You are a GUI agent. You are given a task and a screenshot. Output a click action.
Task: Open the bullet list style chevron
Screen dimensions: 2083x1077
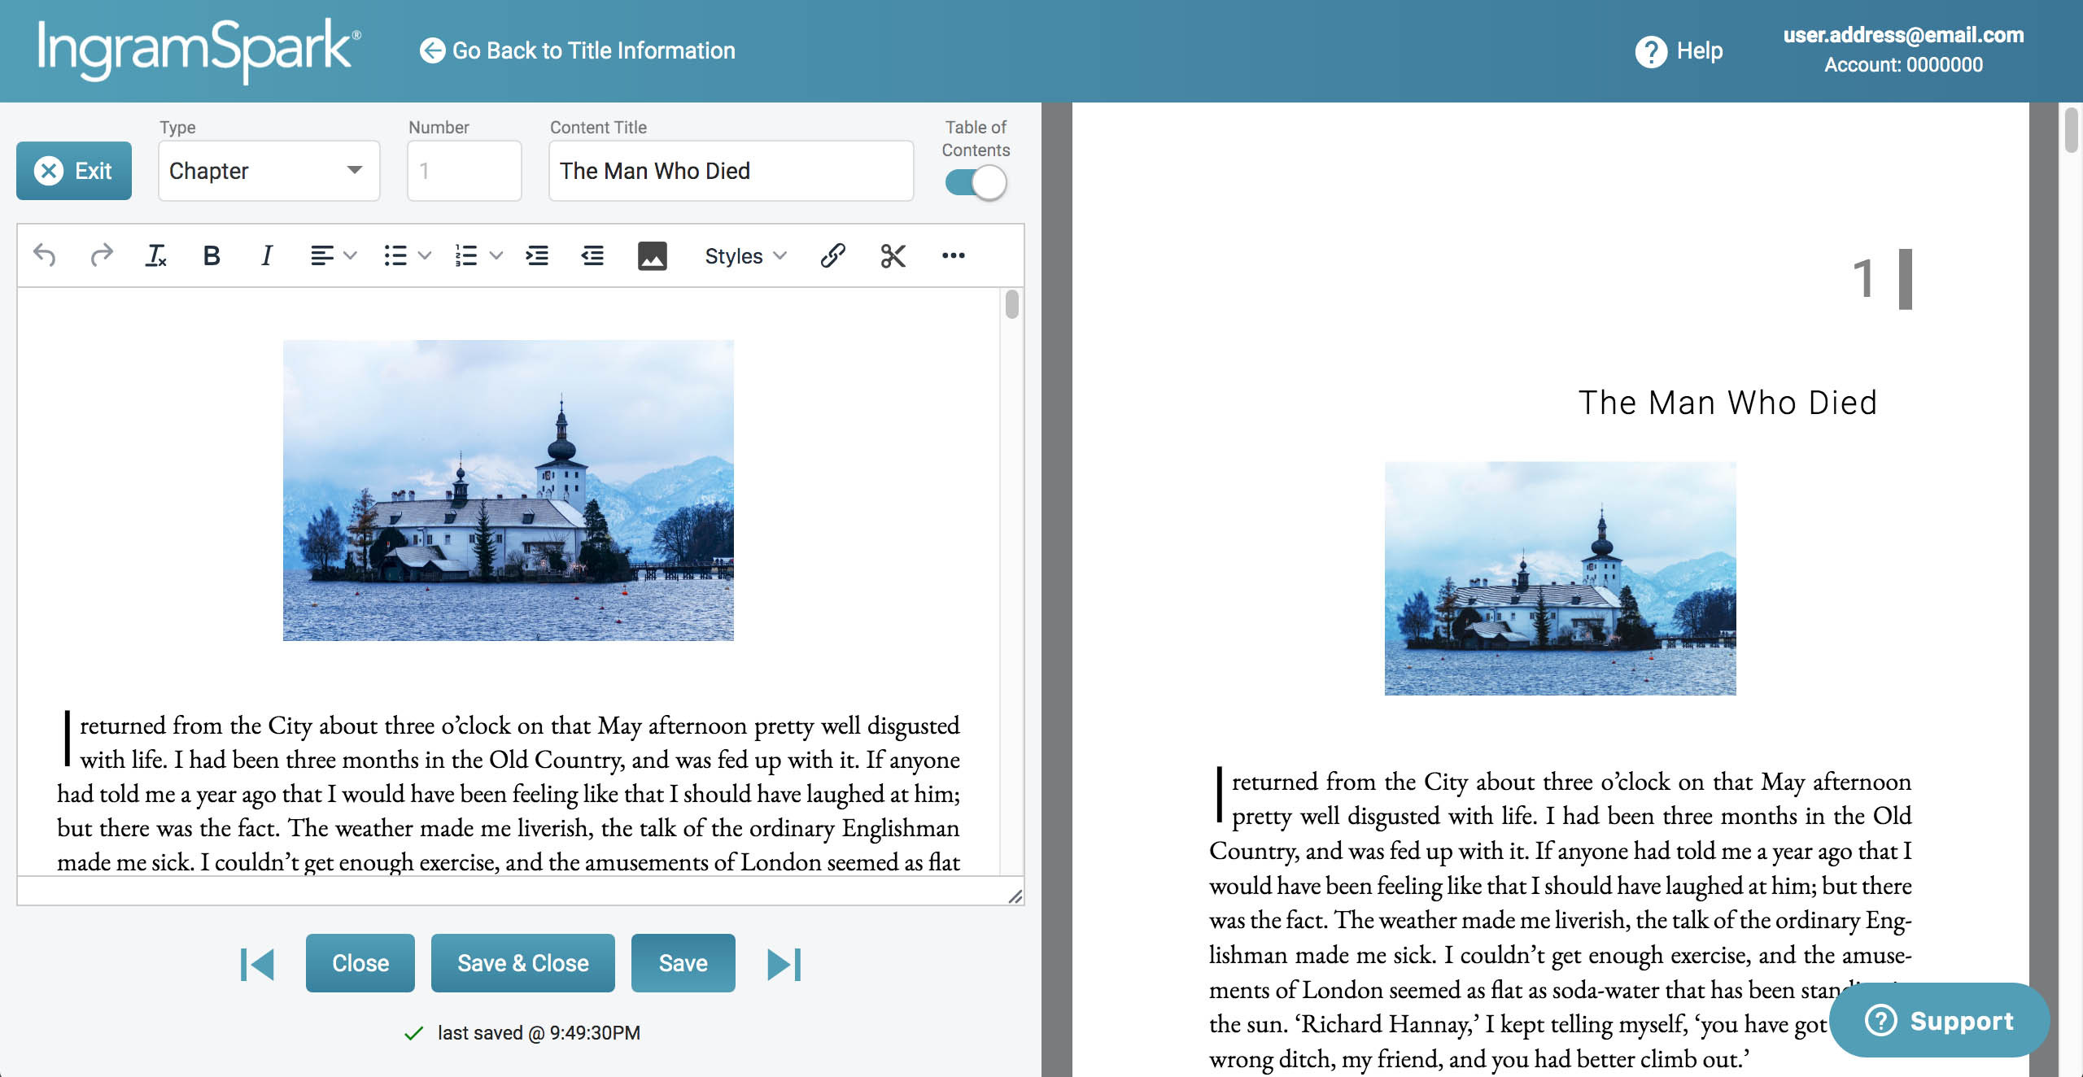tap(424, 255)
